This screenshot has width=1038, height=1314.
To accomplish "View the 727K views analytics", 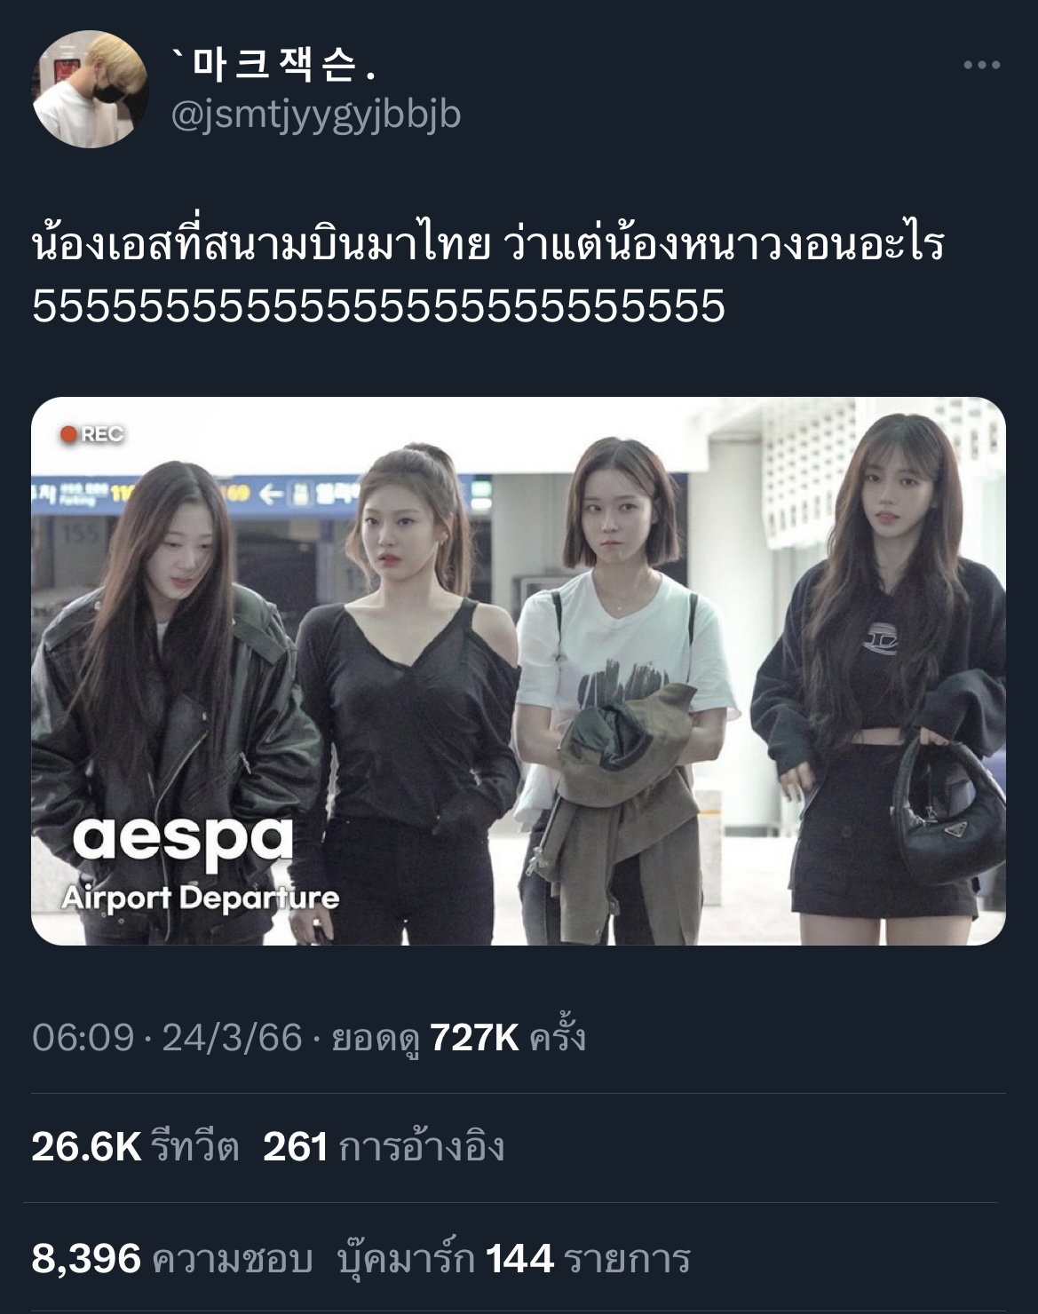I will pyautogui.click(x=458, y=1037).
